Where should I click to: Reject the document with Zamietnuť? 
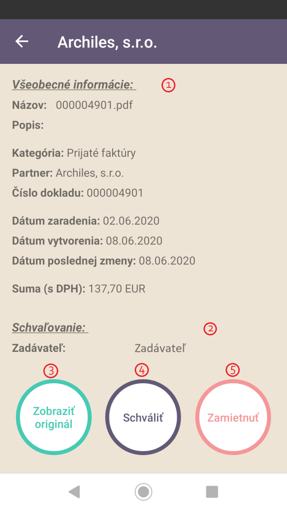233,417
